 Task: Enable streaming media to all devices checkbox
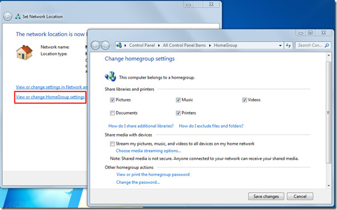(x=112, y=144)
